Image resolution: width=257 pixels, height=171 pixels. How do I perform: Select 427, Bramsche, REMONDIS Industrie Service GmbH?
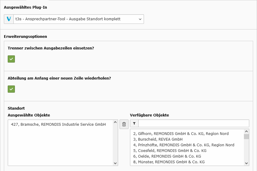click(x=58, y=125)
